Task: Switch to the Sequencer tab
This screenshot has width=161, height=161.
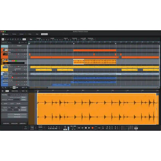Action: [45, 34]
